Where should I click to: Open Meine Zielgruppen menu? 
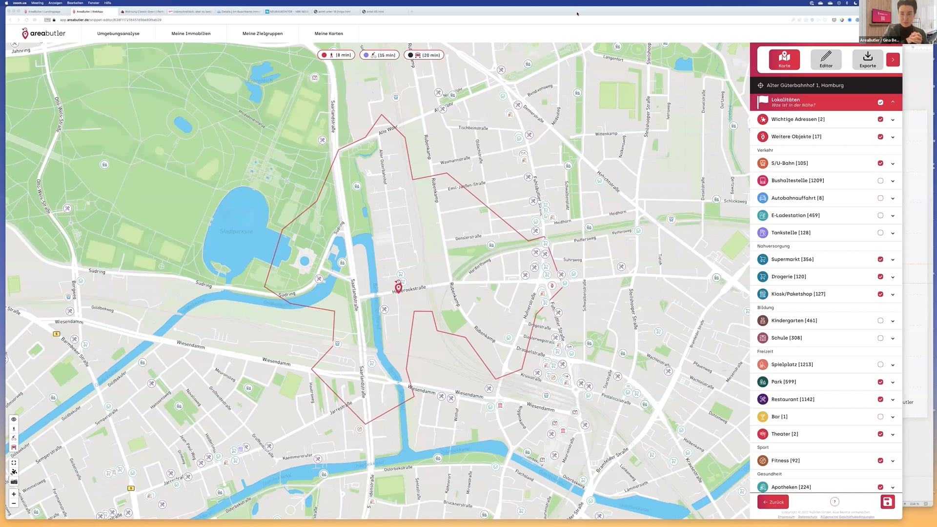pyautogui.click(x=263, y=34)
